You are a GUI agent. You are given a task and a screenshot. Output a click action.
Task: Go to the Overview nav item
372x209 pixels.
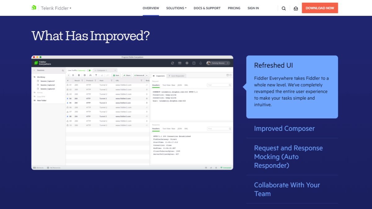[x=151, y=8]
